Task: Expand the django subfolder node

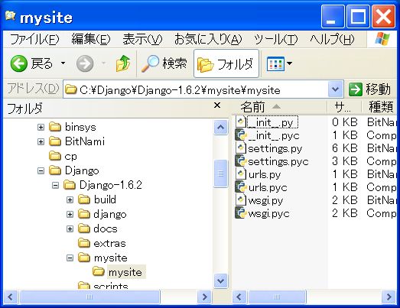Action: pos(70,214)
